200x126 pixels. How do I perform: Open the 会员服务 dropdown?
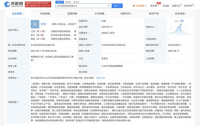coord(140,6)
